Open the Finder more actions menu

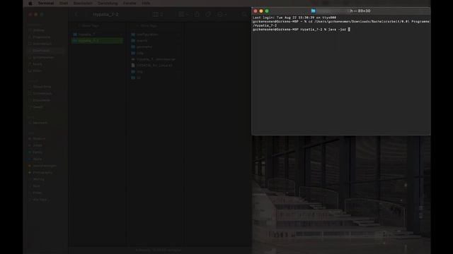coord(222,14)
